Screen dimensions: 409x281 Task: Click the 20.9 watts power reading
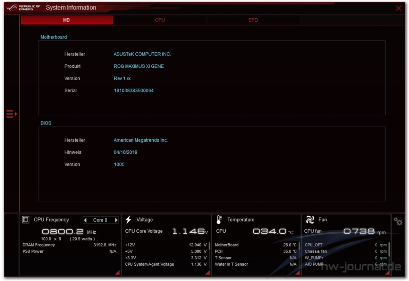click(82, 239)
